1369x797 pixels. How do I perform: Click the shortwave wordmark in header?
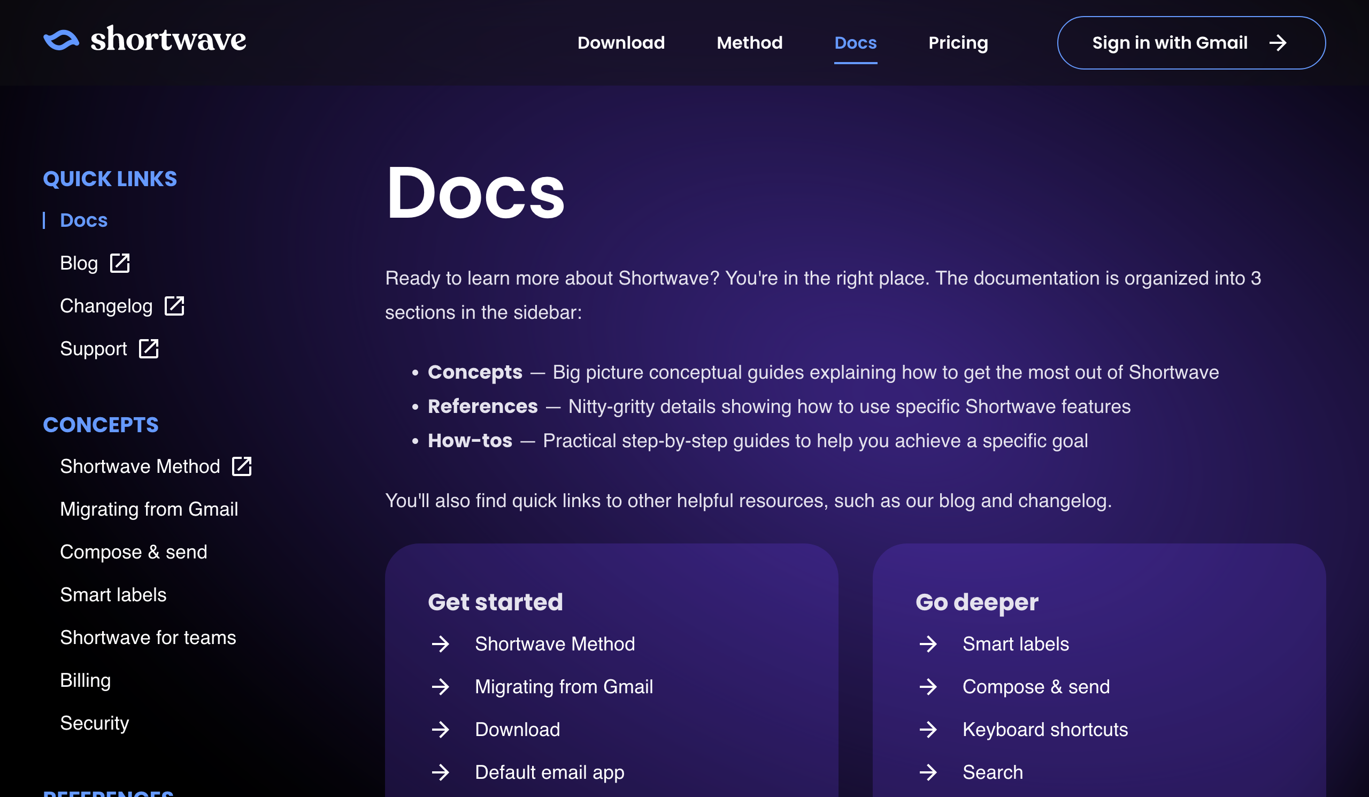(168, 39)
